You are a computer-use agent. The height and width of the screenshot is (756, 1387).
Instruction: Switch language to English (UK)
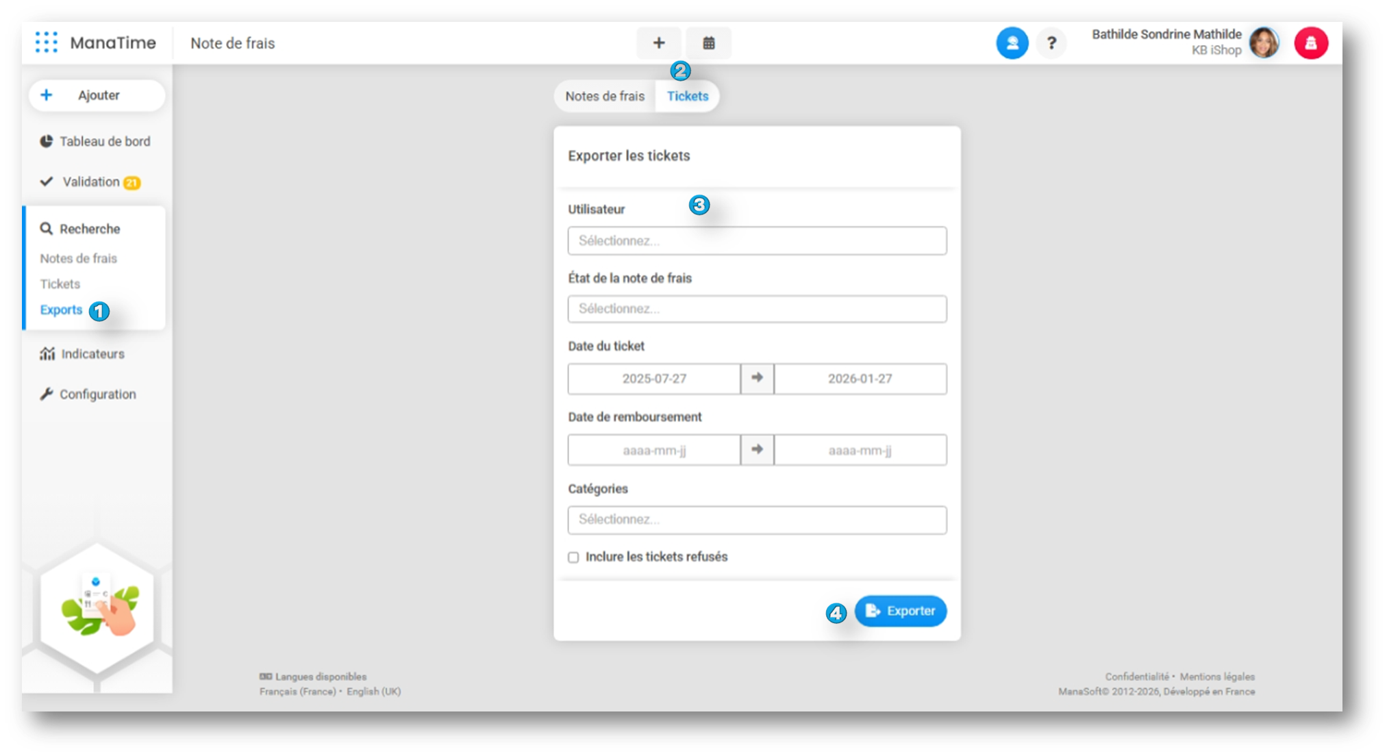pos(373,692)
